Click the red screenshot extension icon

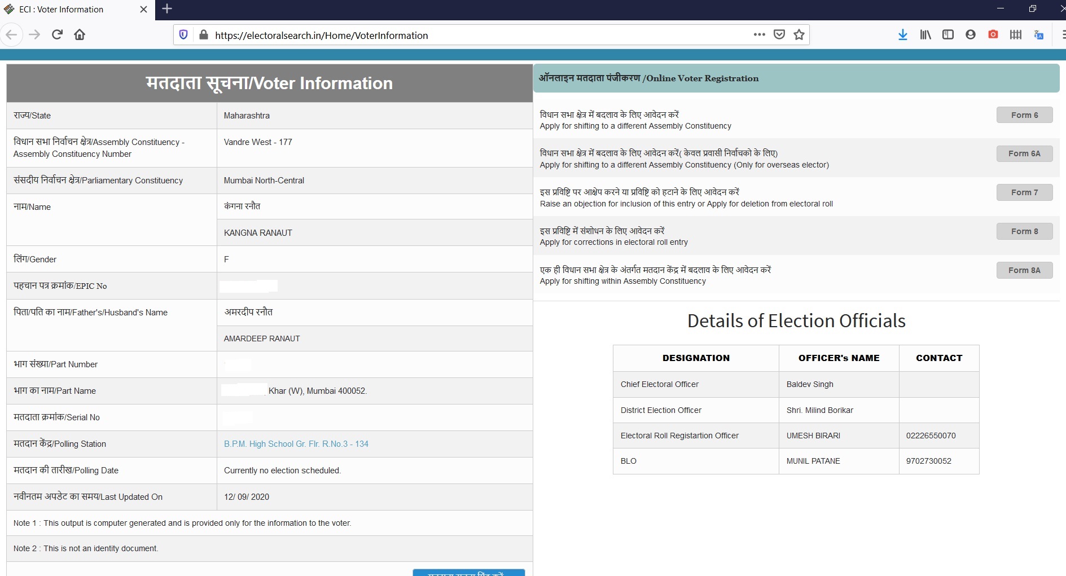(993, 34)
